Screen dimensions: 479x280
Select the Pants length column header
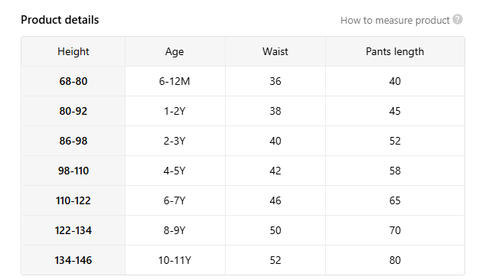coord(395,51)
